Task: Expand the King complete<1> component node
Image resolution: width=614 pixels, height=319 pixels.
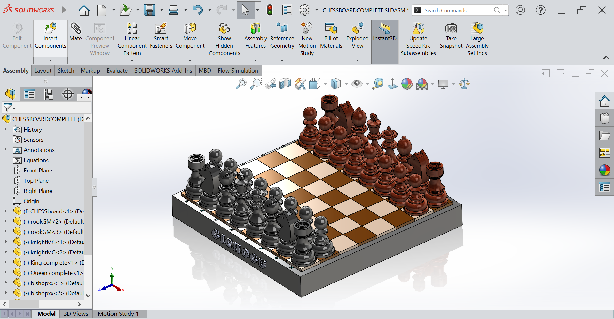Action: coord(5,262)
